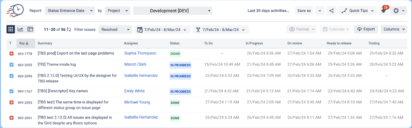Click the Save as button
412x128 pixels.
point(304,11)
